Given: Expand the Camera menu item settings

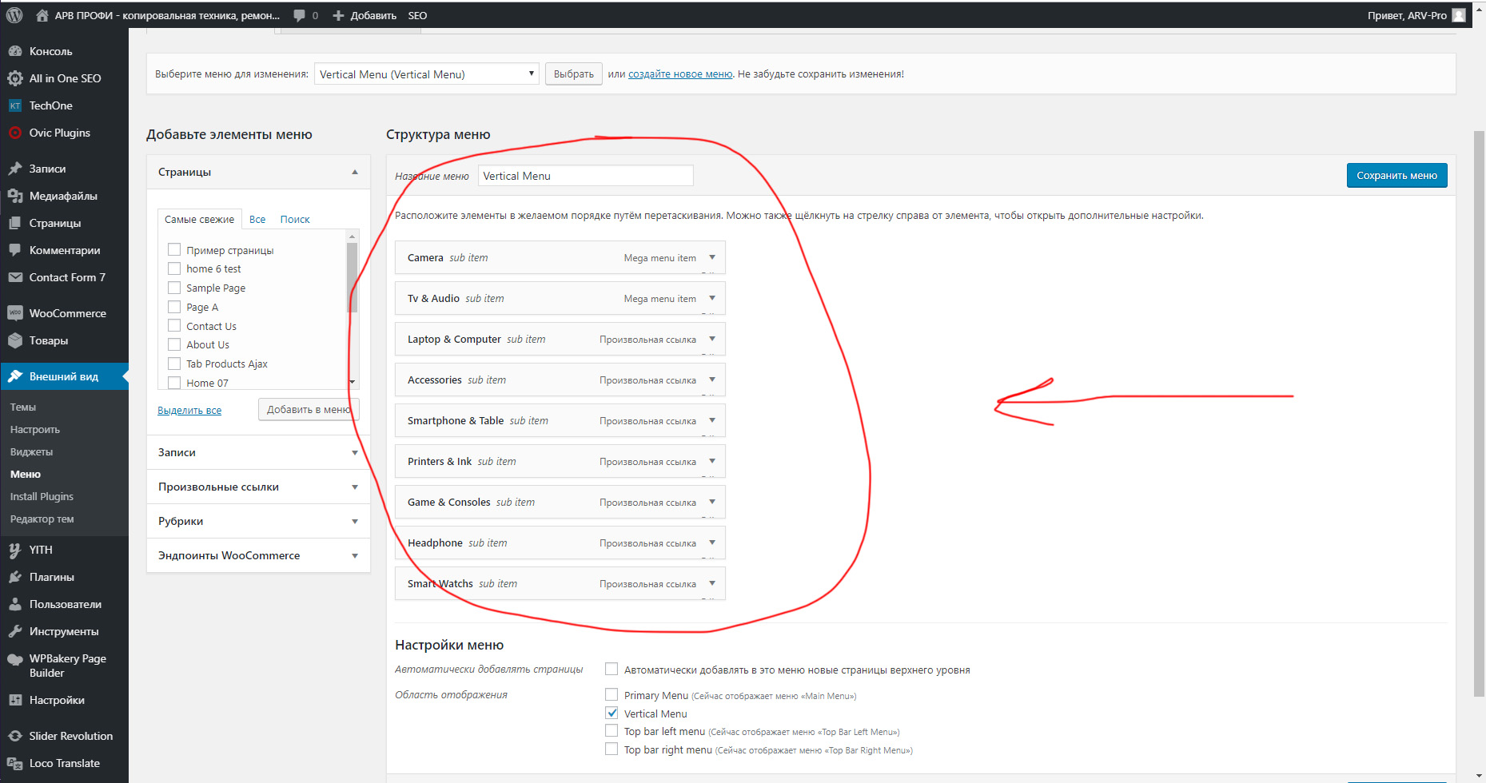Looking at the screenshot, I should point(712,257).
